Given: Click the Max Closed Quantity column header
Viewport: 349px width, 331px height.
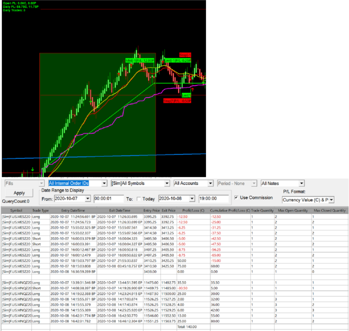Looking at the screenshot, I should tap(330, 210).
